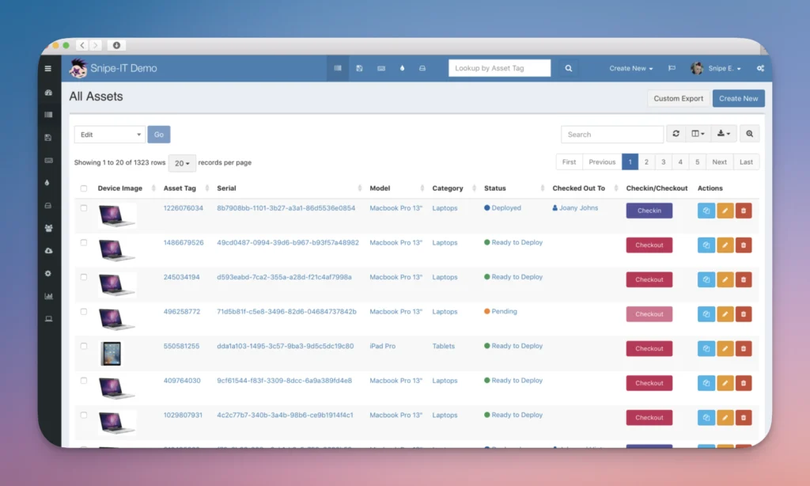Click the magnifying glass asset tag lookup button
This screenshot has width=810, height=486.
pyautogui.click(x=568, y=69)
